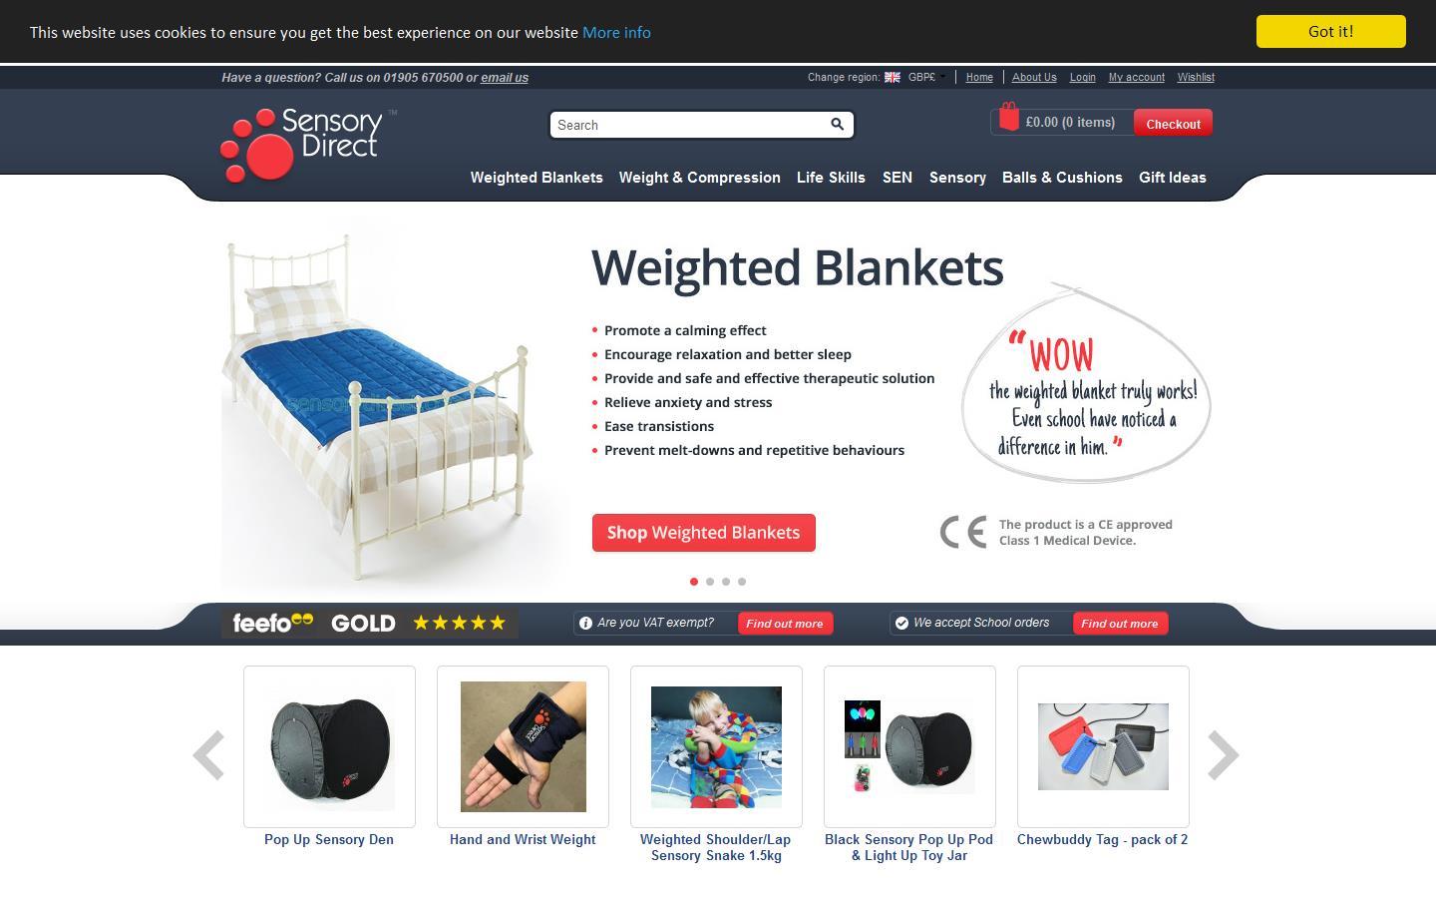Screen dimensions: 1436x898
Task: Click the Shop Weighted Blankets button
Action: [x=704, y=533]
